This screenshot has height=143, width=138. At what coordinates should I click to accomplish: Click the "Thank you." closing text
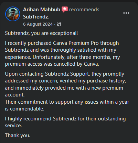(18, 135)
